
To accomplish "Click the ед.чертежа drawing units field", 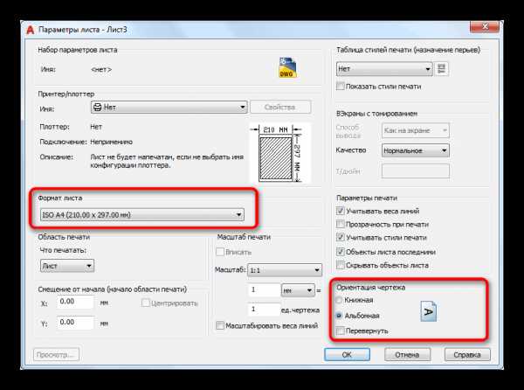I will click(264, 310).
